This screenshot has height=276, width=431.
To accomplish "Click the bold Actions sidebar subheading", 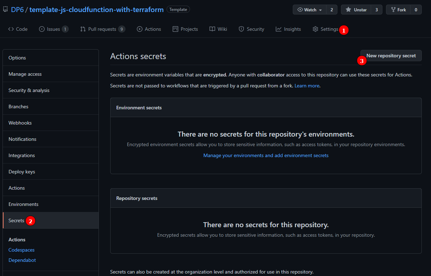I will point(17,240).
